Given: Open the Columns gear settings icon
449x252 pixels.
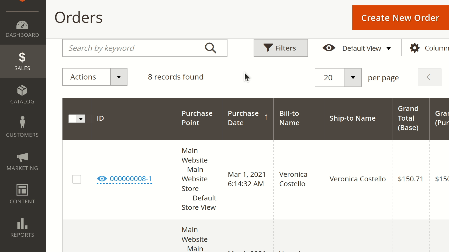Looking at the screenshot, I should (415, 48).
